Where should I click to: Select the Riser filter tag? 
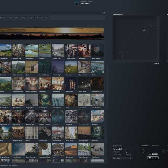click(x=47, y=18)
